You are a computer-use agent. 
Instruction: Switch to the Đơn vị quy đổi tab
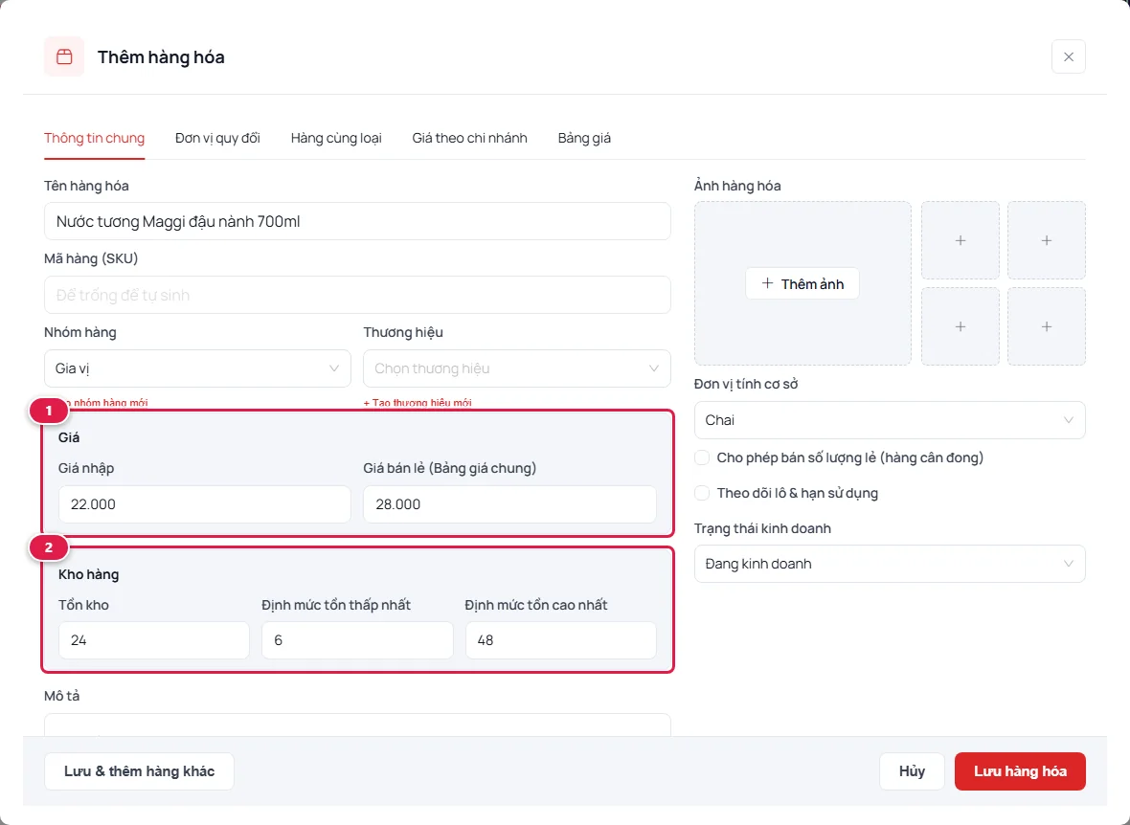217,138
